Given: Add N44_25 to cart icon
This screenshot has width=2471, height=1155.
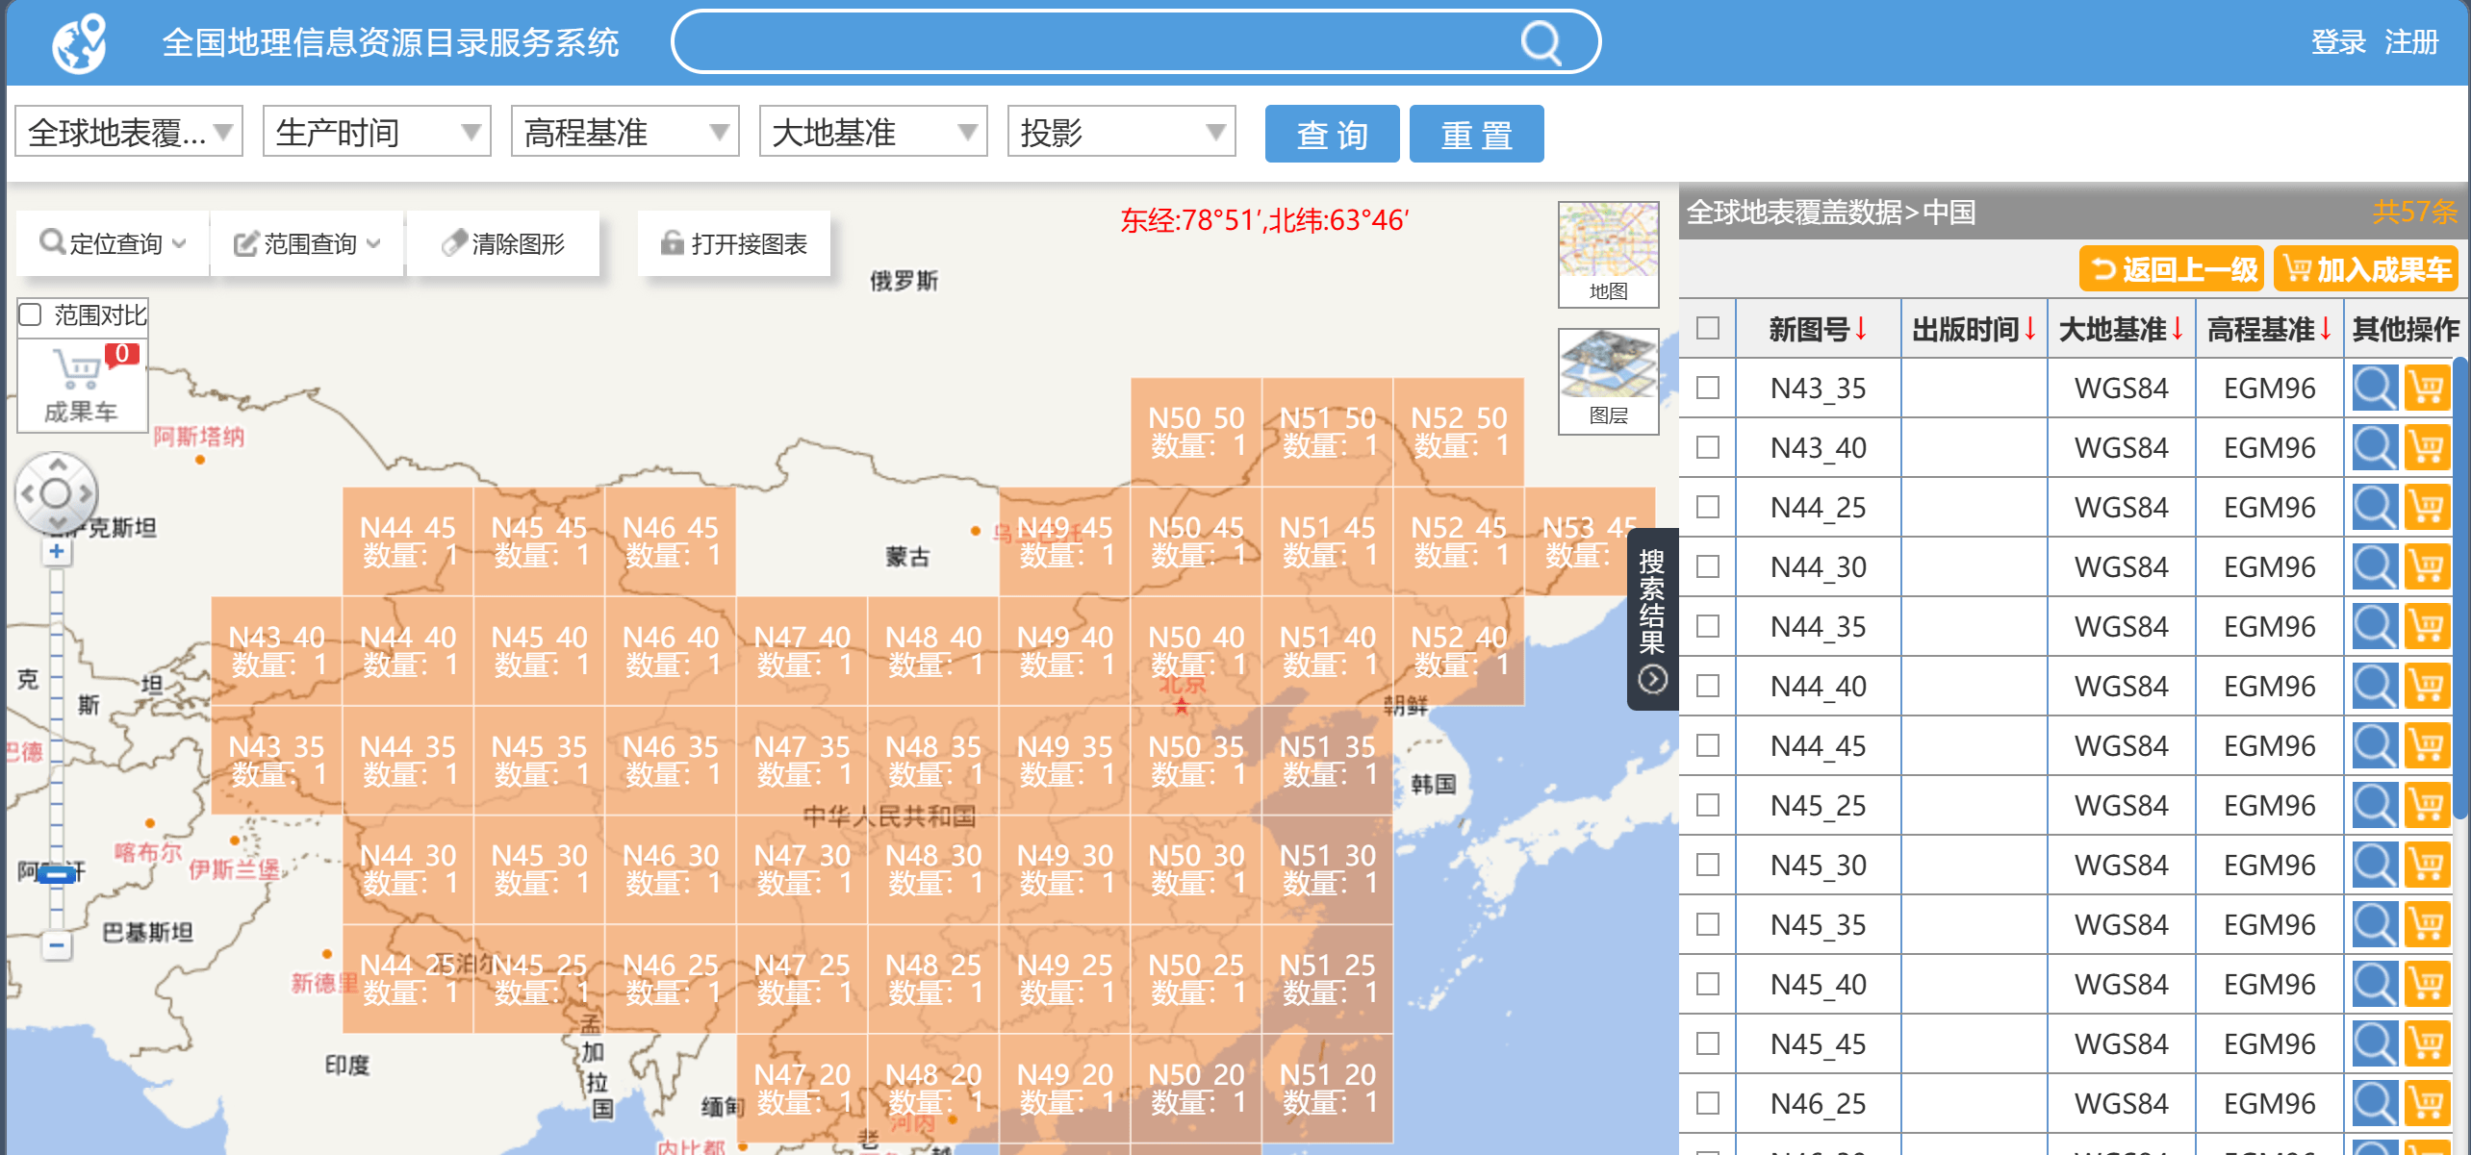Looking at the screenshot, I should [x=2427, y=507].
